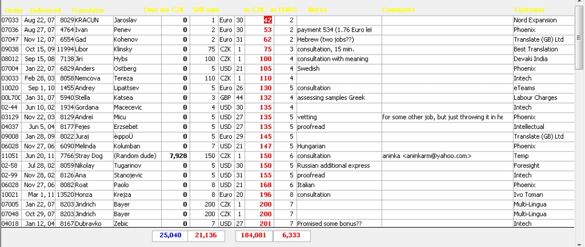The width and height of the screenshot is (585, 247).
Task: Select customer eTeams
Action: (524, 88)
